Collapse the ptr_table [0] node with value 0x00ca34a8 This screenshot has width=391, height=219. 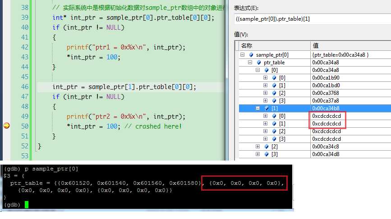258,70
